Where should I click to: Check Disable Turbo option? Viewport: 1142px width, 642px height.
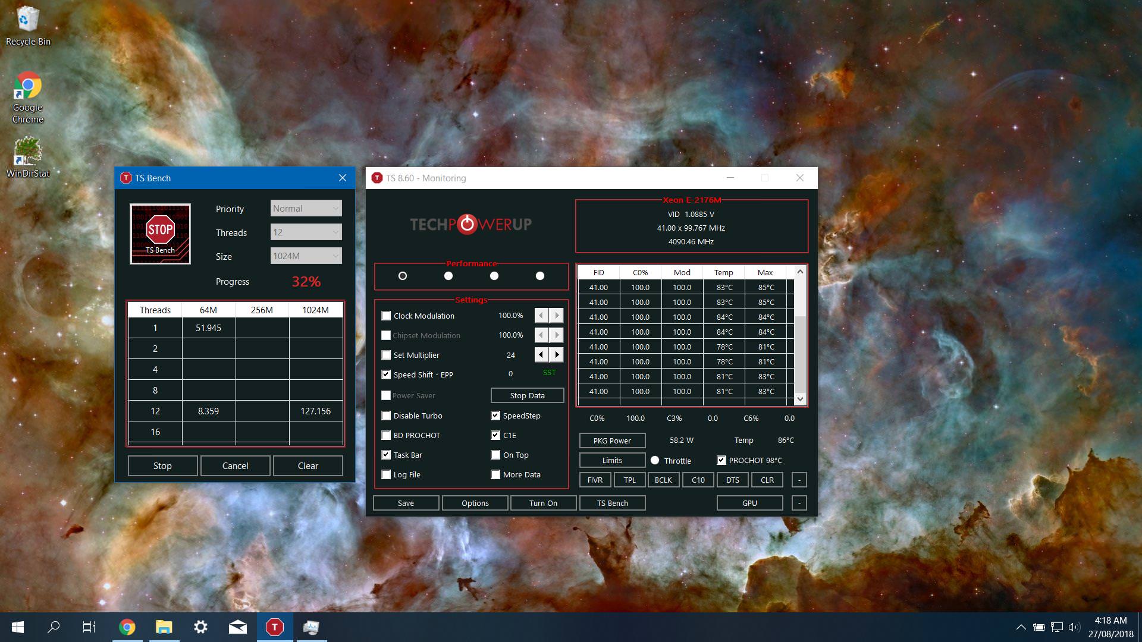point(386,416)
